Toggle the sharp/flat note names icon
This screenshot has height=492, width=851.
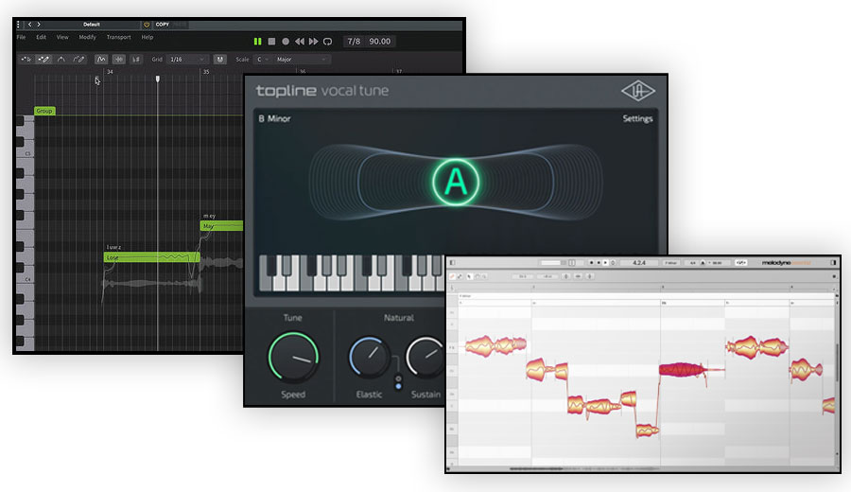coord(136,60)
